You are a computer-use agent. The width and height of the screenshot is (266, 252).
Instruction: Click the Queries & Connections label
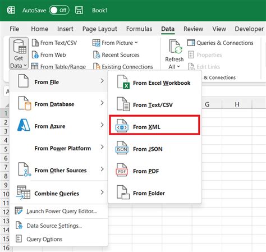225,43
